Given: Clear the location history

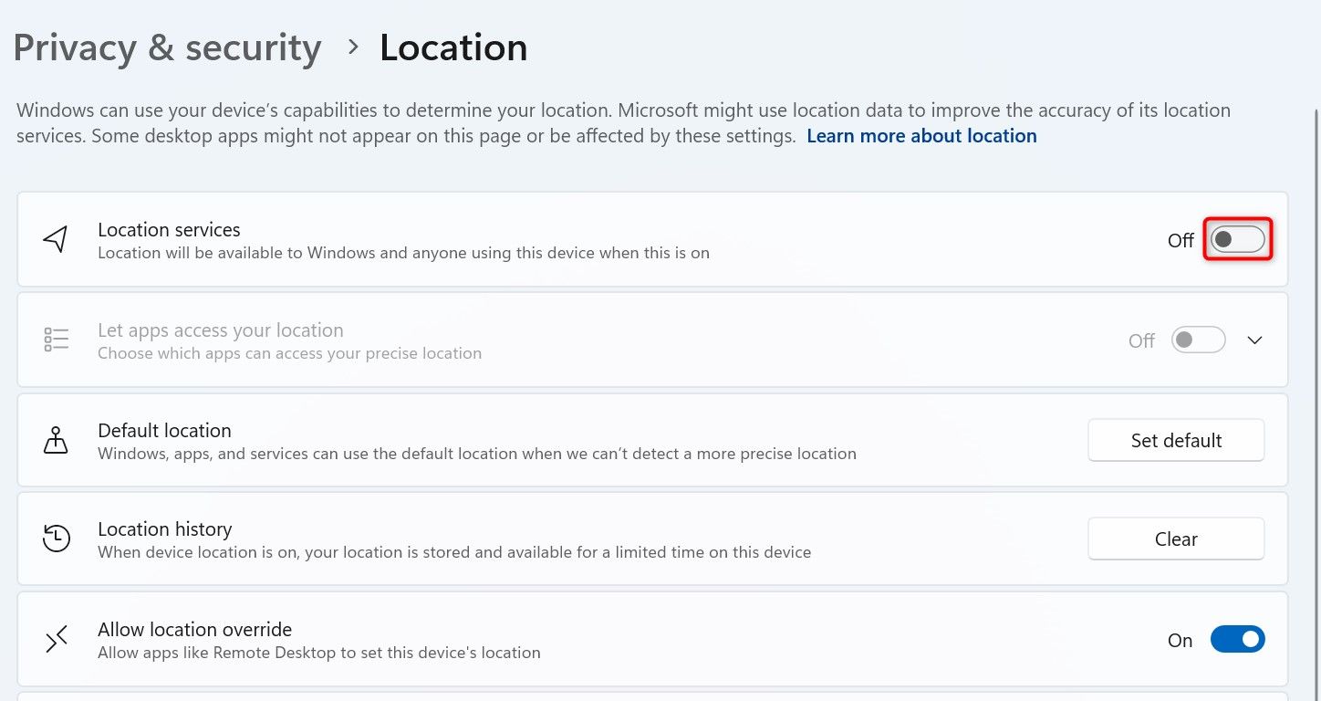Looking at the screenshot, I should coord(1175,539).
